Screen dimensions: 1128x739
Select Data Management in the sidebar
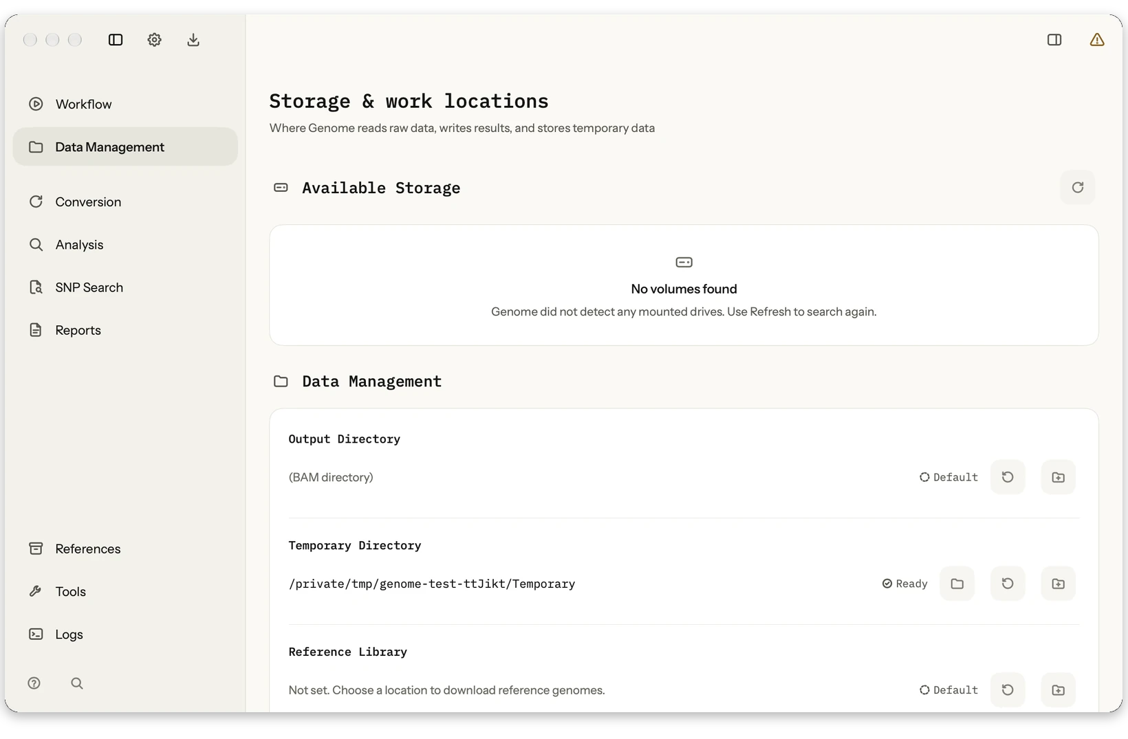click(125, 146)
